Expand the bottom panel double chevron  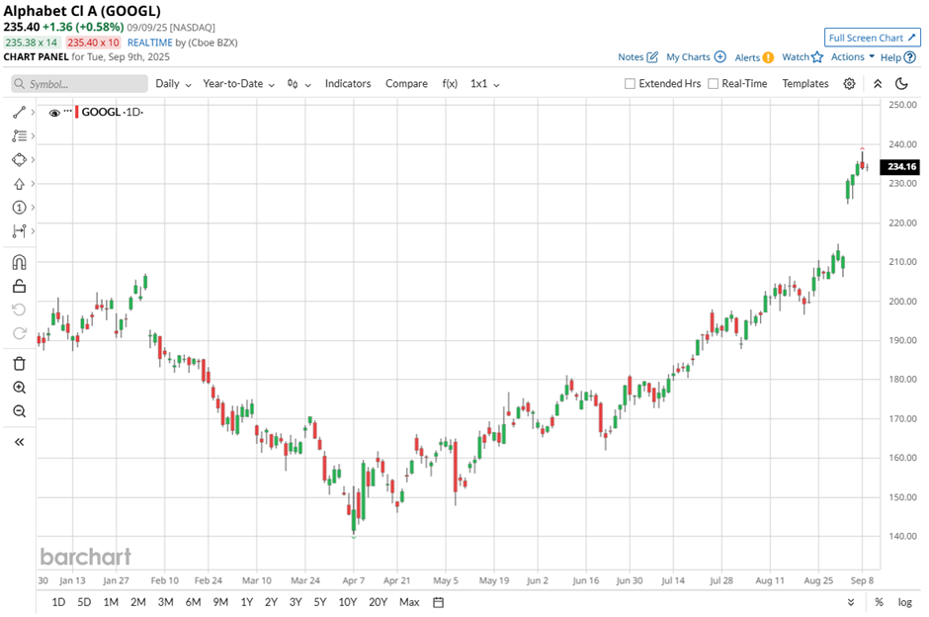851,602
